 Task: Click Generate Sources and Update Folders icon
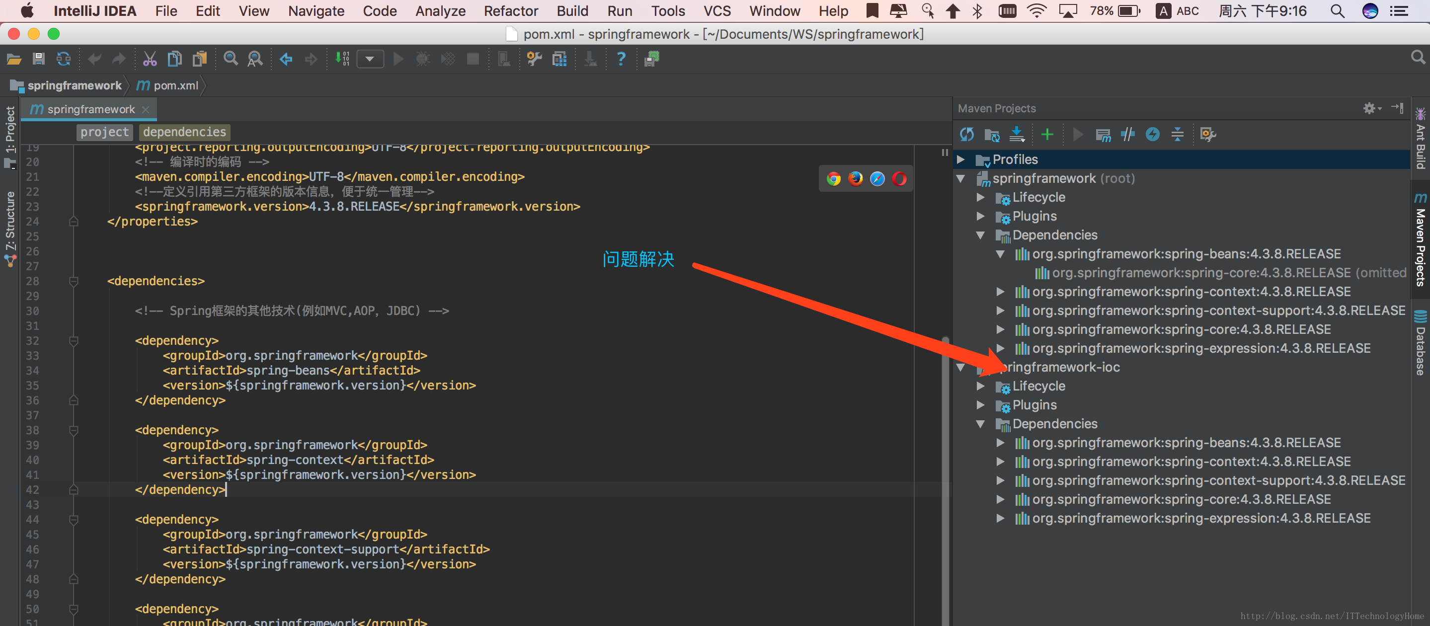(992, 134)
